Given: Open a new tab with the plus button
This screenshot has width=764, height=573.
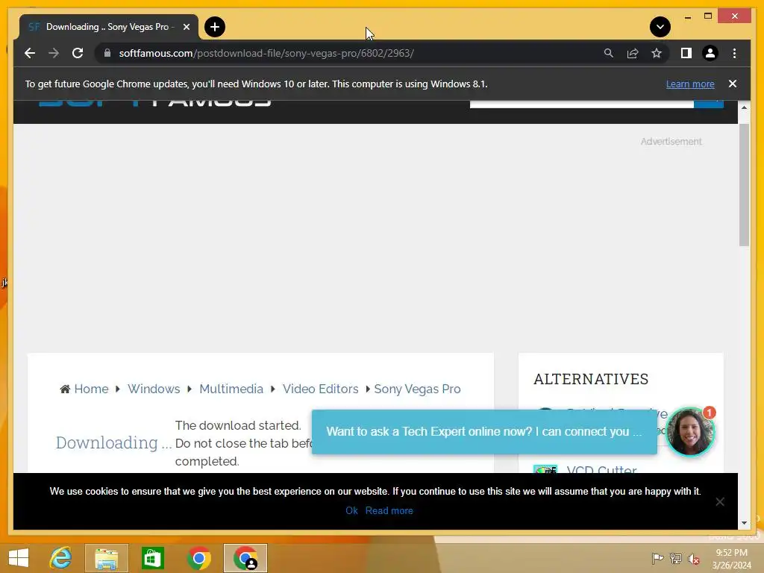Looking at the screenshot, I should pyautogui.click(x=215, y=27).
